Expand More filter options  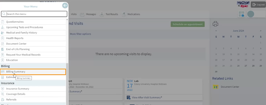click(x=80, y=34)
